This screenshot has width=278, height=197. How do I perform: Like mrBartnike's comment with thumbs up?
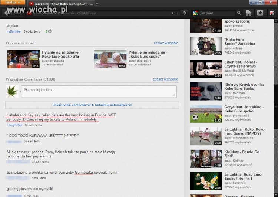coord(50,31)
